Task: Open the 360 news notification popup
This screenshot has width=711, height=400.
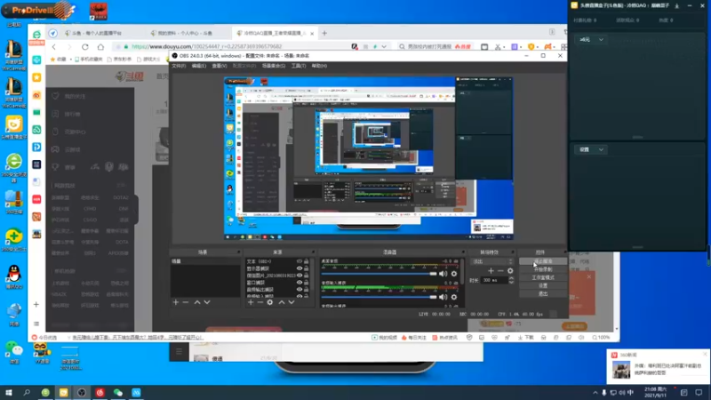Action: tap(658, 366)
